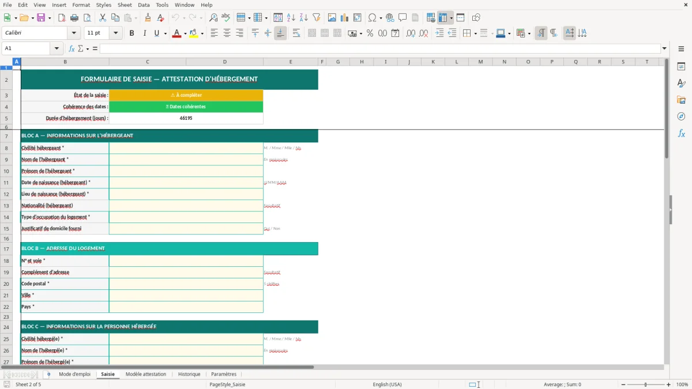Screen dimensions: 692x389
Task: Click the Background Color yellow swatch button
Action: tap(194, 33)
